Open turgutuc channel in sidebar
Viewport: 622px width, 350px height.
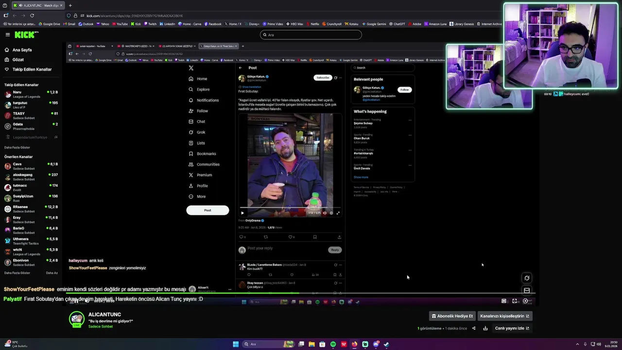(x=31, y=105)
